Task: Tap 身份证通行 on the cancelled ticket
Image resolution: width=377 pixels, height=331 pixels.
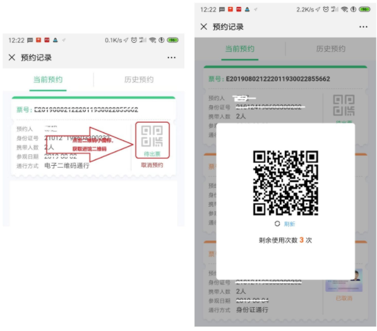Action: pos(252,310)
